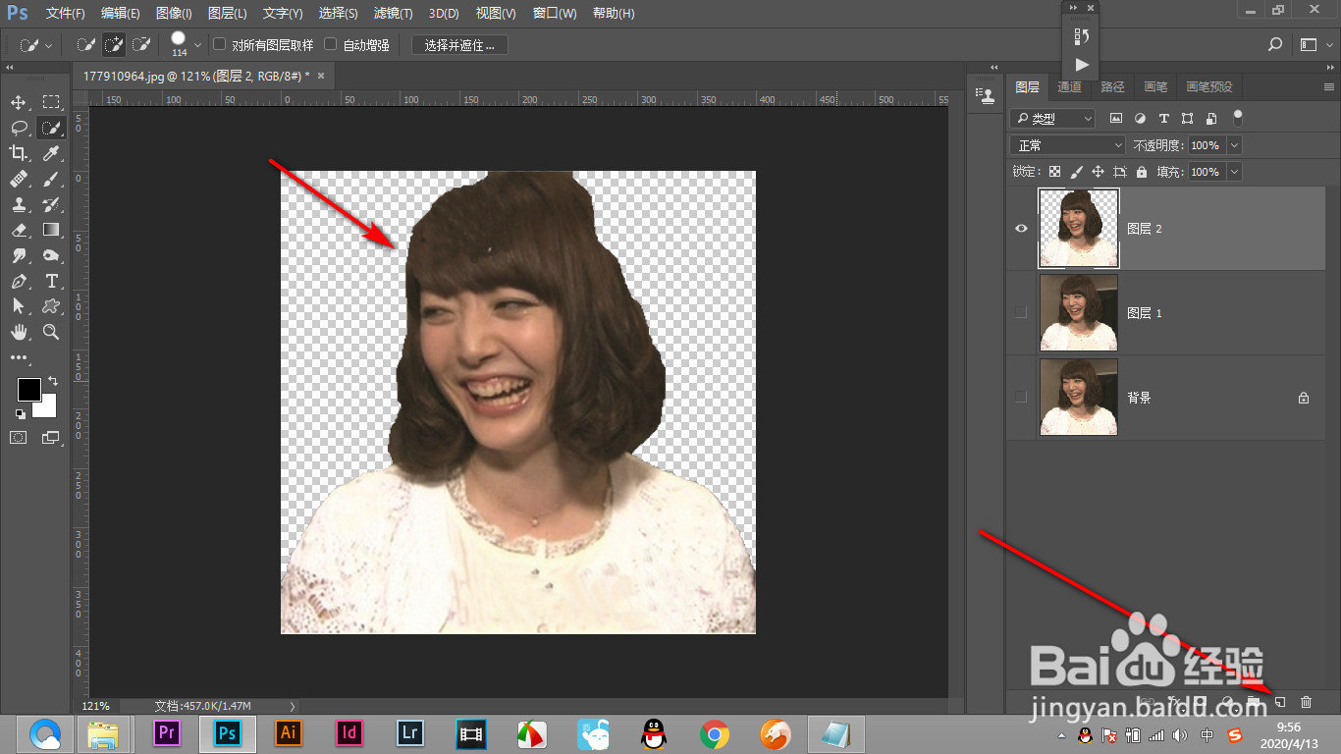Choose New Selection mode in options bar
Screen dimensions: 1341x754
pos(86,44)
